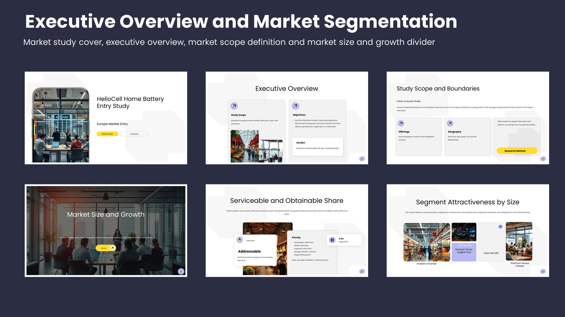This screenshot has width=565, height=317.
Task: Click the Executive Overview and Market Segmentation title
Action: click(241, 22)
